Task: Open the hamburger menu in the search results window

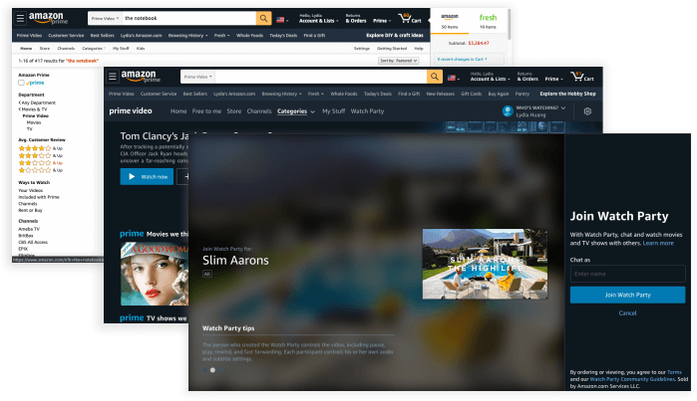Action: pos(20,18)
